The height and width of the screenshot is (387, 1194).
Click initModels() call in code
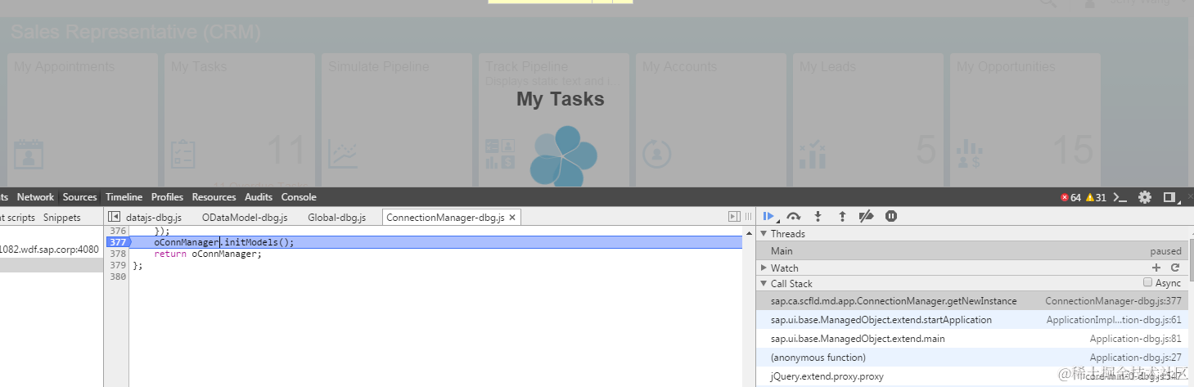coord(259,242)
